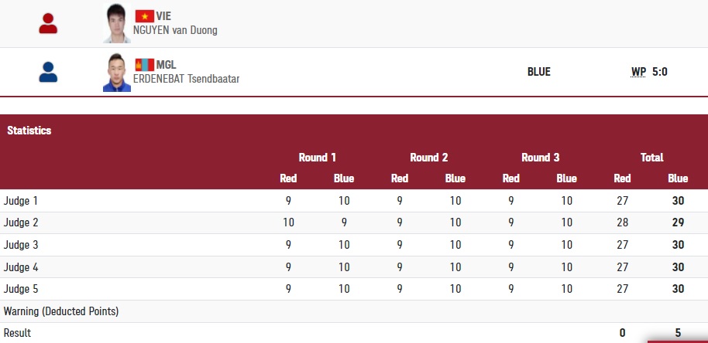Click the Round 1 column header

pos(318,158)
